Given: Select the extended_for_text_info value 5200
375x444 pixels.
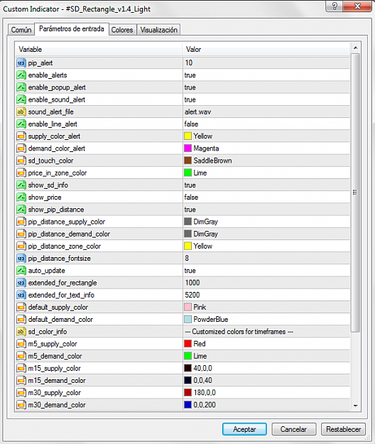Looking at the screenshot, I should [x=192, y=295].
